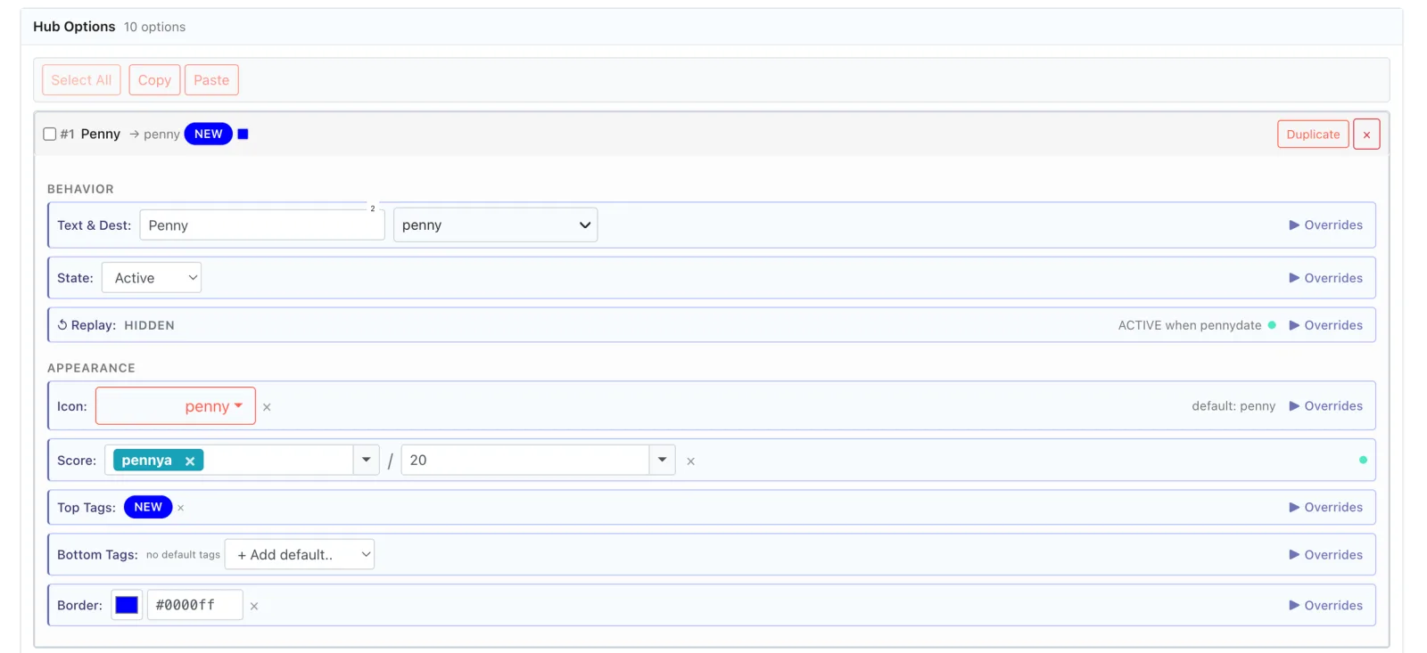This screenshot has width=1427, height=653.
Task: Click the NEW badge in Penny header
Action: pyautogui.click(x=209, y=135)
